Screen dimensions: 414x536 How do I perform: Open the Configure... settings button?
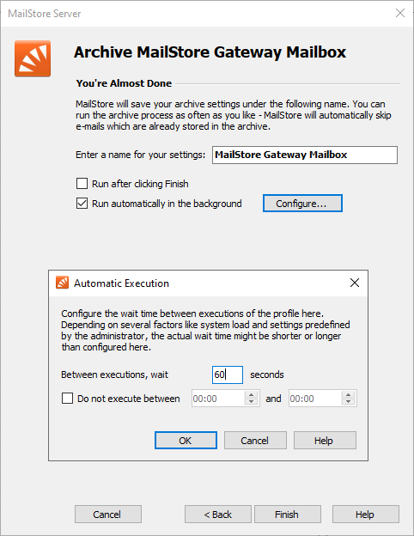(302, 204)
